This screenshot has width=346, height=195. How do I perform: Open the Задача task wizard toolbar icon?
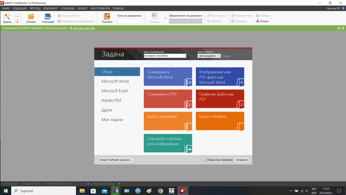7,18
